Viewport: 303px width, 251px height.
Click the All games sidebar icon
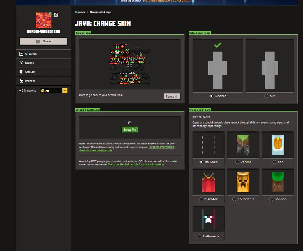[x=21, y=54]
